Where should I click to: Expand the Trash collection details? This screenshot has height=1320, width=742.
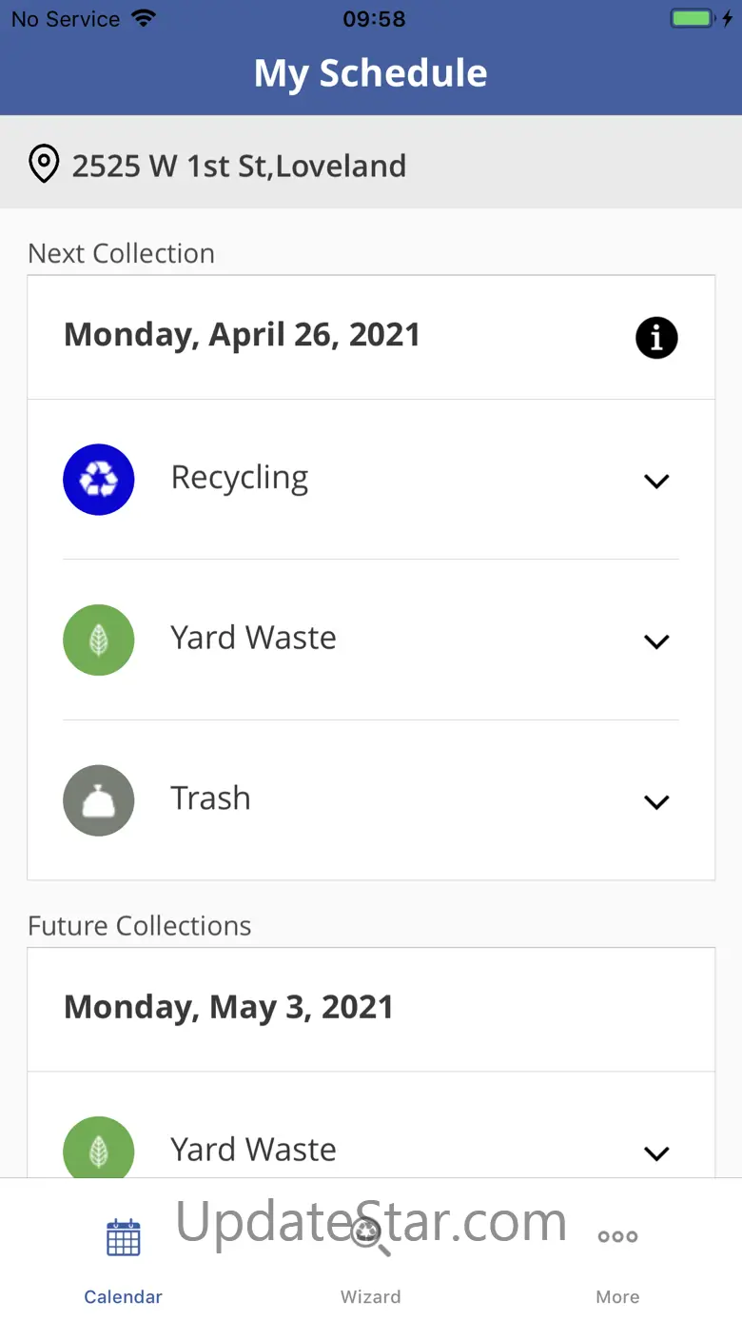[x=656, y=802]
